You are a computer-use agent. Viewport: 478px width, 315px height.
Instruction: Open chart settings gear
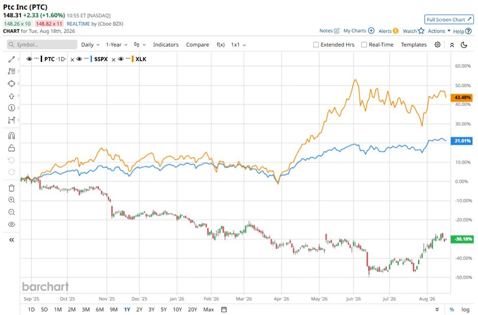[437, 45]
